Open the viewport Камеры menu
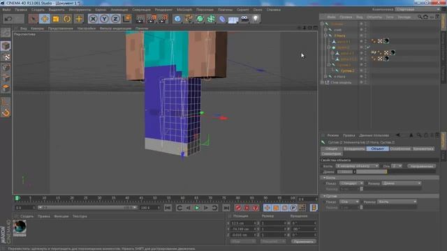447x251 pixels. 37,29
